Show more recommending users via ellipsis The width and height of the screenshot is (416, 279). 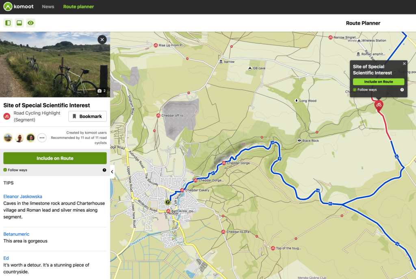click(42, 138)
